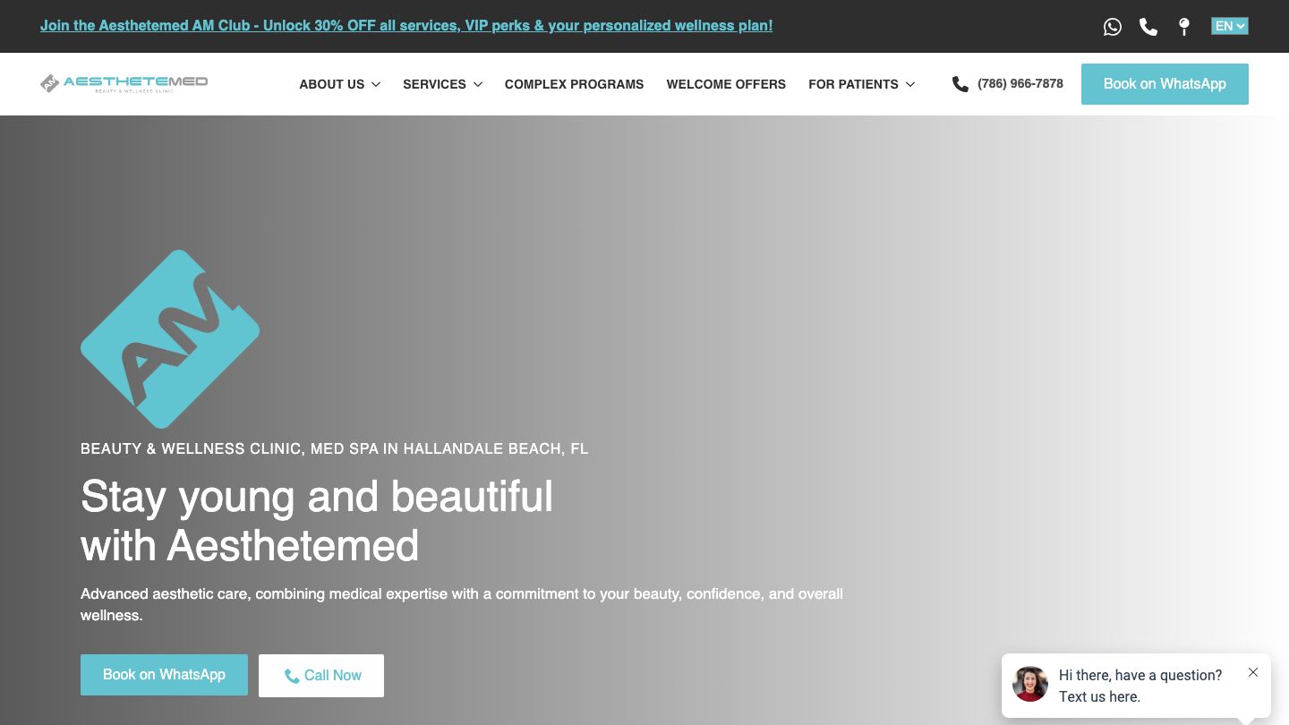The width and height of the screenshot is (1289, 725).
Task: Expand the For Patients menu
Action: pos(861,84)
